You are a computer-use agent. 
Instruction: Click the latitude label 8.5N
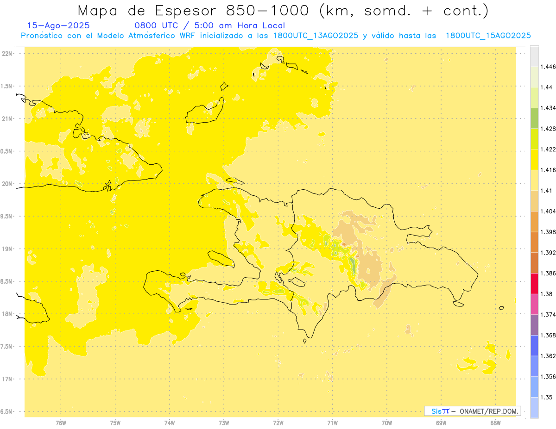pyautogui.click(x=7, y=282)
